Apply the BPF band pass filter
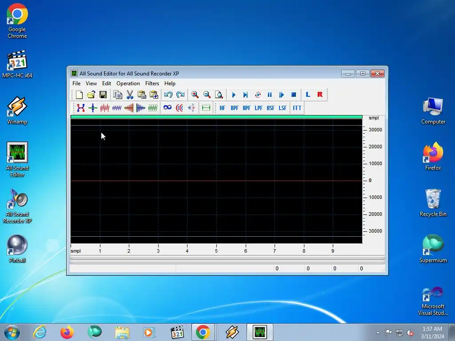This screenshot has width=455, height=341. 235,108
